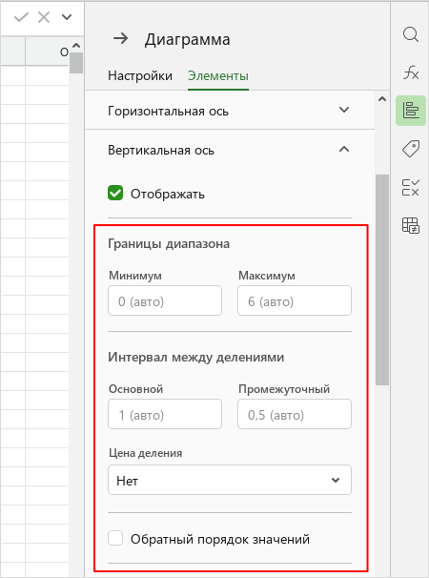Open the fx functions panel icon
The width and height of the screenshot is (429, 578).
(411, 72)
